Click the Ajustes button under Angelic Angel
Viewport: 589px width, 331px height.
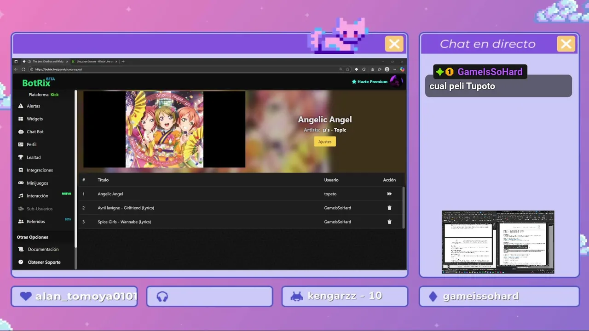[x=325, y=142]
